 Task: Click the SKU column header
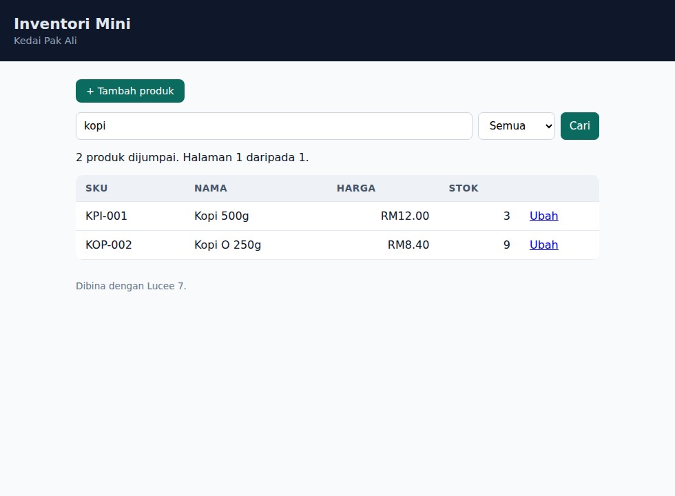coord(96,188)
